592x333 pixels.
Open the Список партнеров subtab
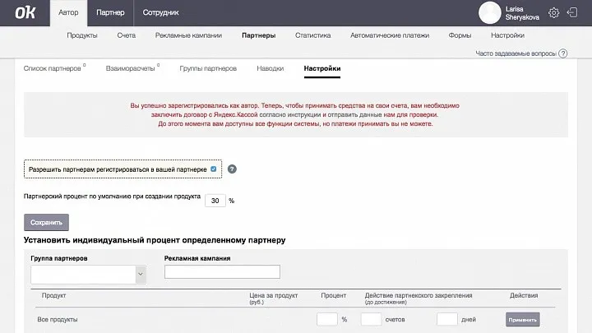53,68
